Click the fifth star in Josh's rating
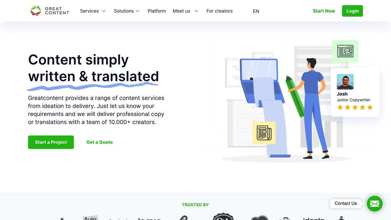The image size is (391, 220). point(370,108)
